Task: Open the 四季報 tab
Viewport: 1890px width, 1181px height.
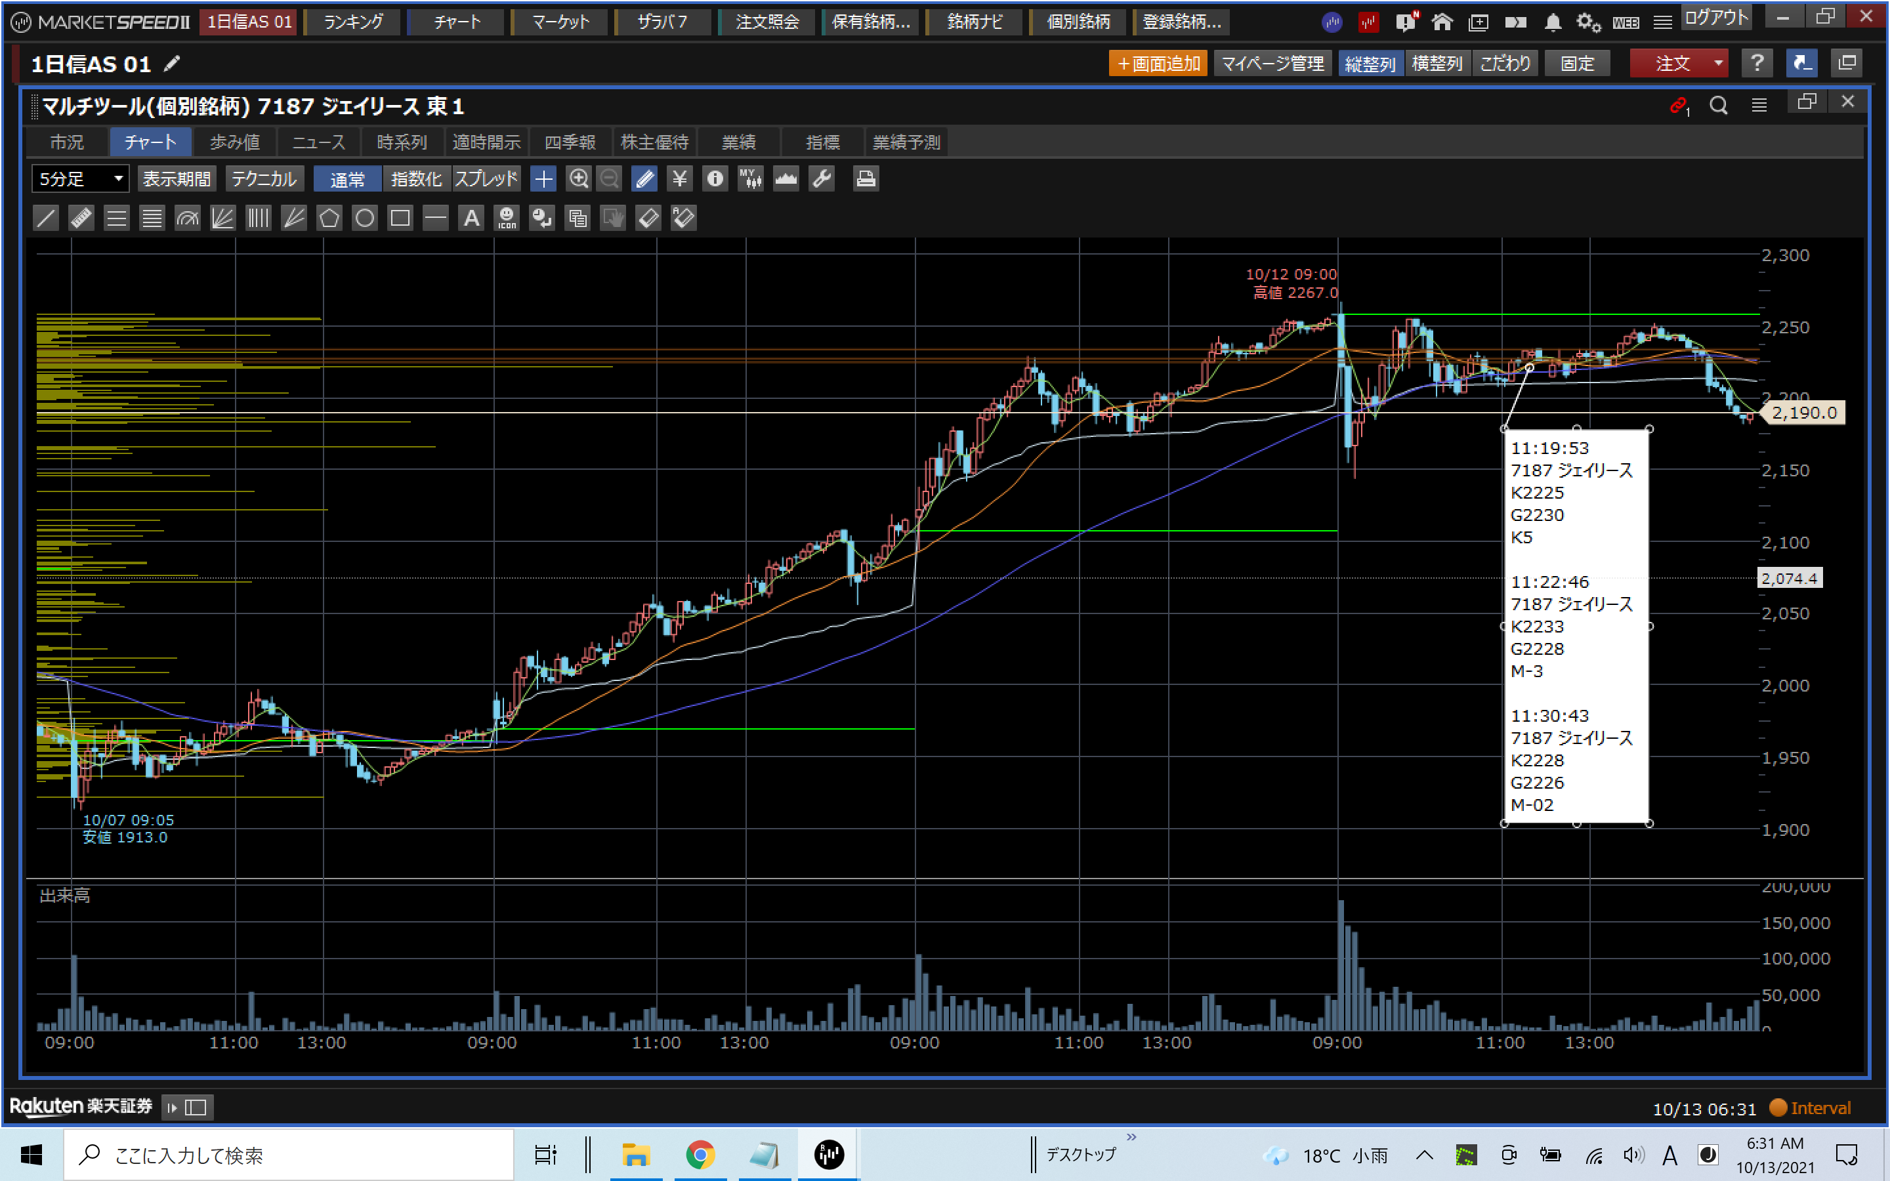Action: (570, 142)
